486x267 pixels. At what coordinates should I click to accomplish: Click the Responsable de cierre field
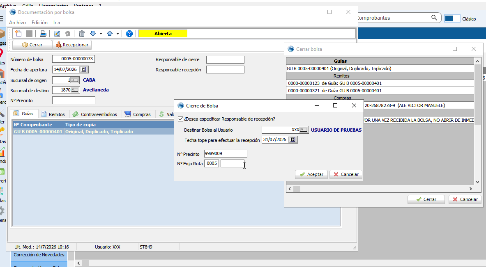pyautogui.click(x=225, y=59)
